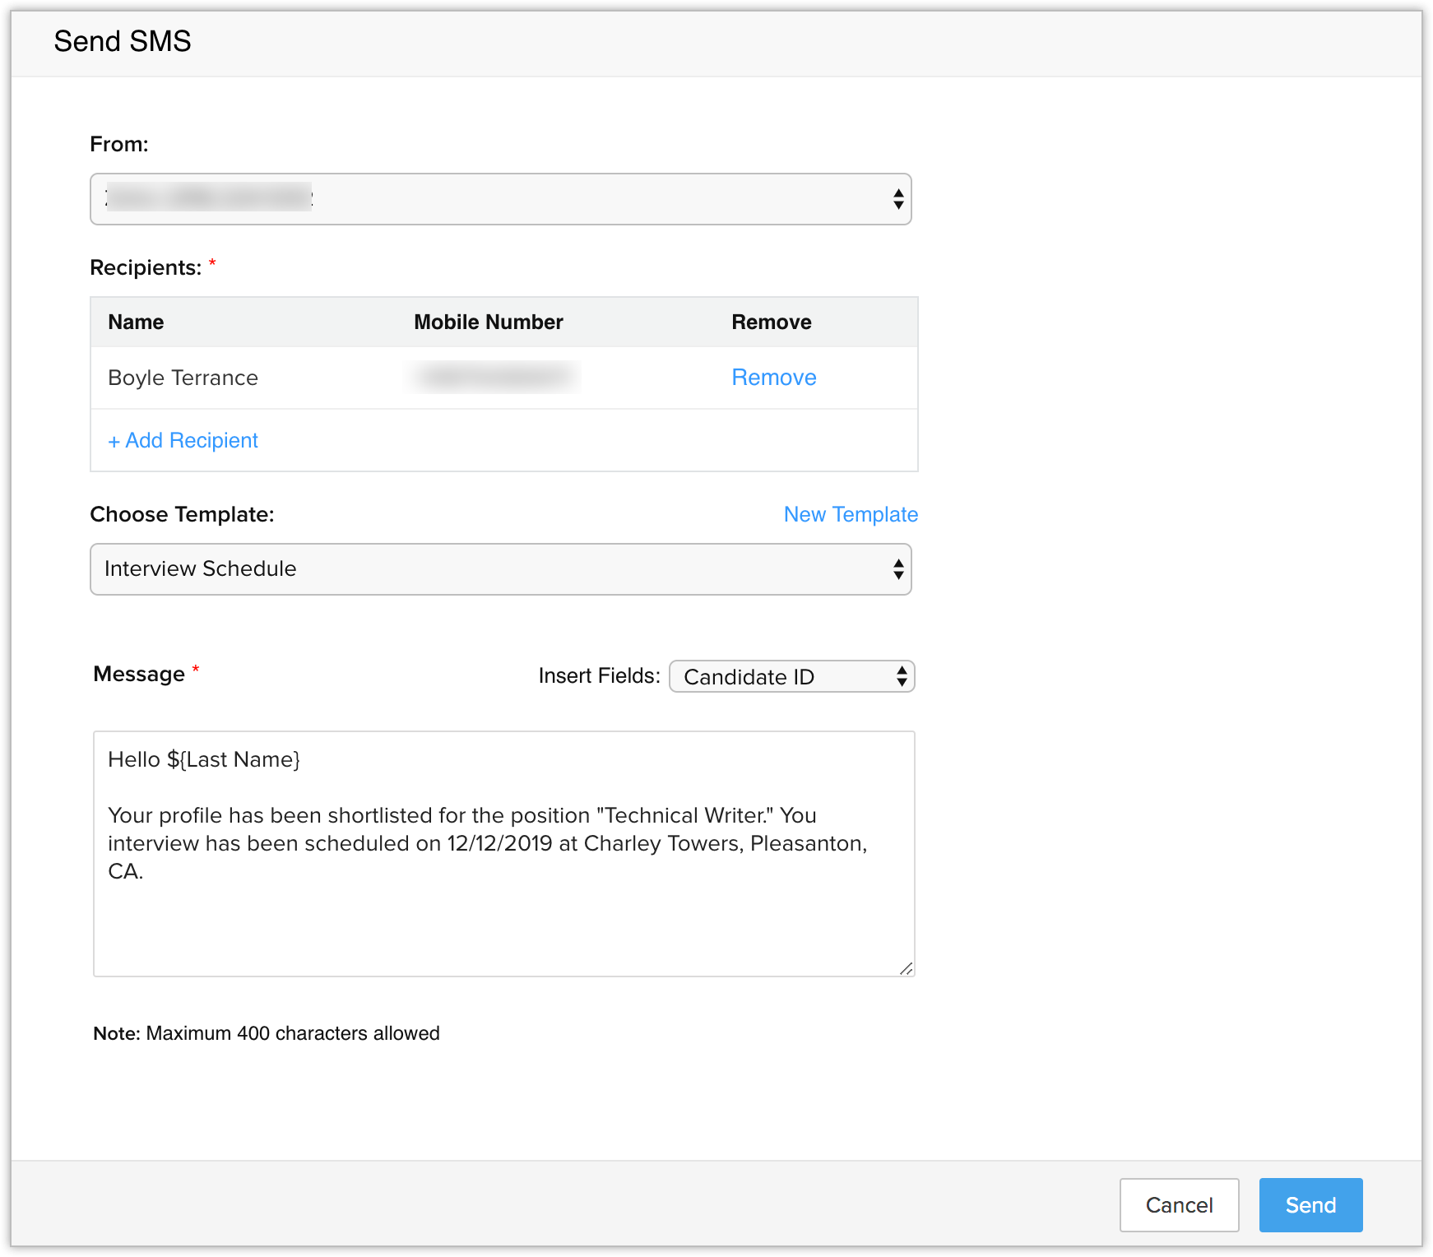Select the Boyle Terrance recipient name
Screen dimensions: 1433x1257
[x=183, y=378]
